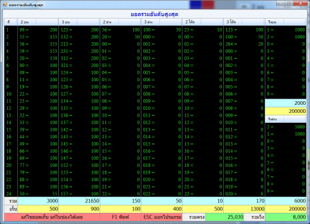The image size is (310, 224).
Task: Select entry 123 = 100 in 3 โต๊ด
Action: (244, 30)
